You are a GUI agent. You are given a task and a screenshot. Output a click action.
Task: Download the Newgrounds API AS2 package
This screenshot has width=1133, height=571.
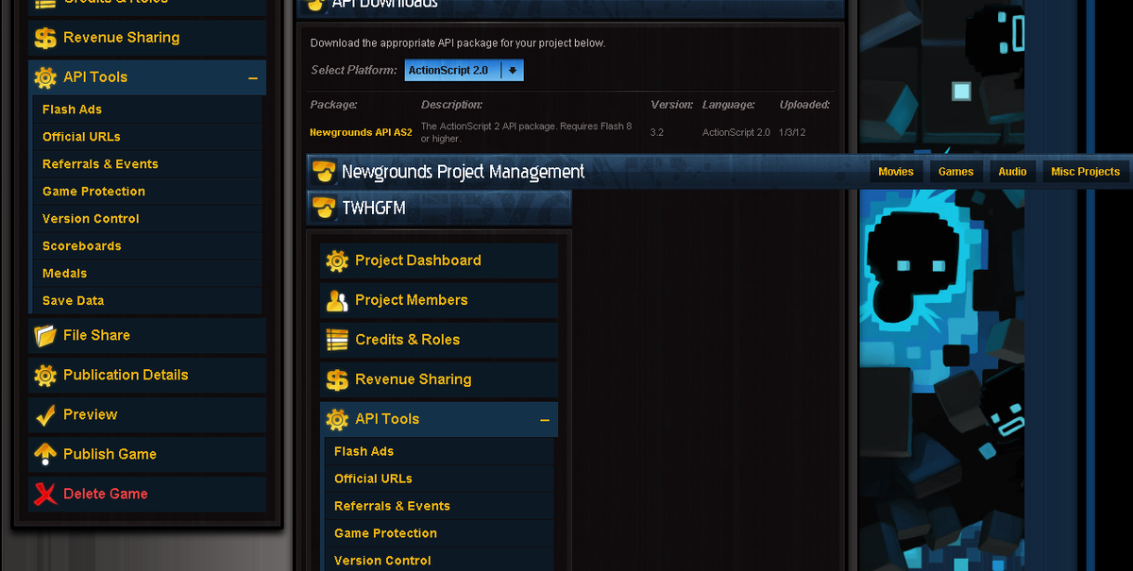pyautogui.click(x=361, y=132)
